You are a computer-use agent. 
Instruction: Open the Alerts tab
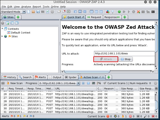pos(40,77)
